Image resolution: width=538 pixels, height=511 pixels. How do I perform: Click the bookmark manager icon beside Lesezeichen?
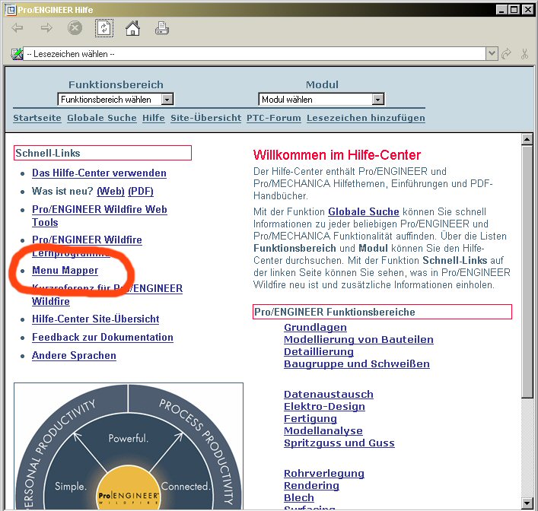(17, 54)
